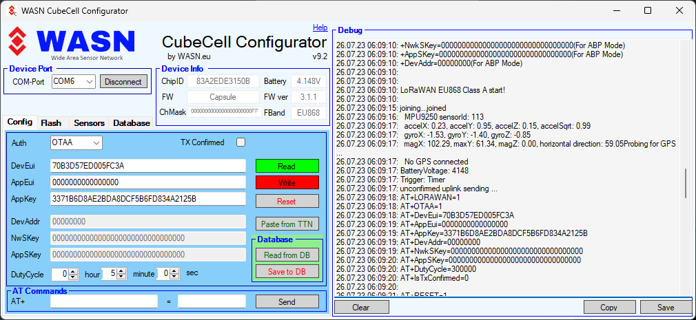Viewport: 696px width, 320px height.
Task: Click the red Write button
Action: point(287,182)
